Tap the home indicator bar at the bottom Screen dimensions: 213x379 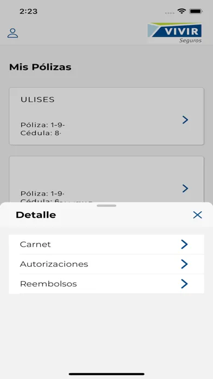(x=106, y=374)
